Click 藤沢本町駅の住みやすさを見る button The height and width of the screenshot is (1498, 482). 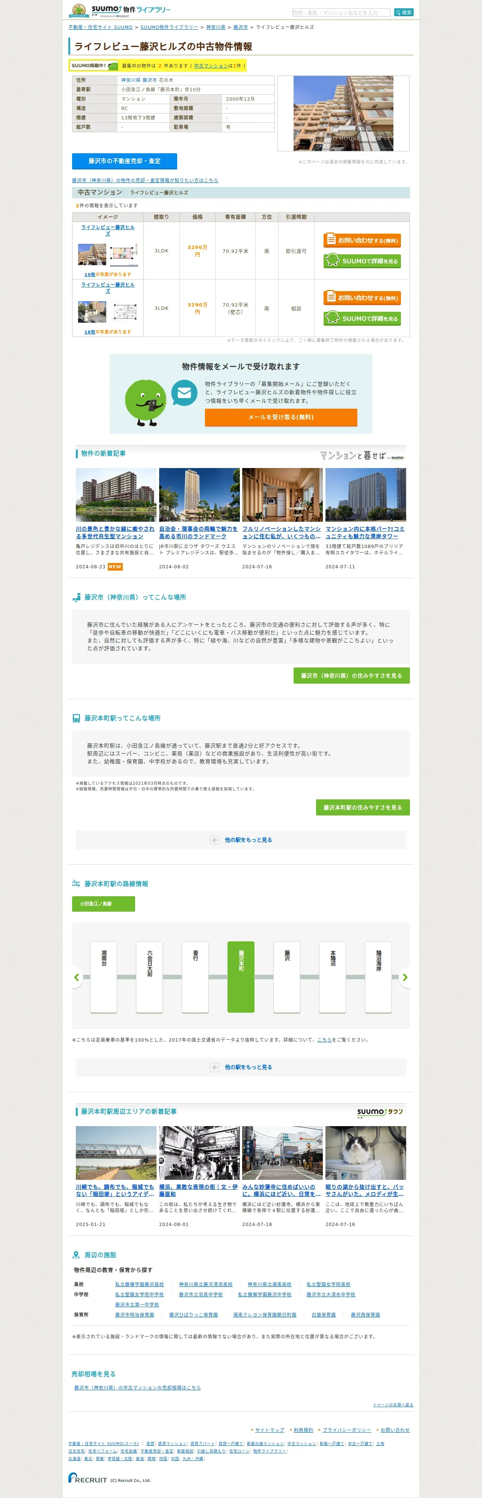(363, 807)
